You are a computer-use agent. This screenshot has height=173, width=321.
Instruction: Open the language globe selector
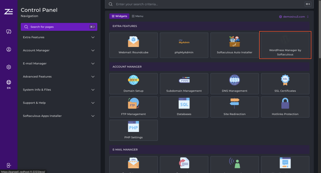pos(9,84)
